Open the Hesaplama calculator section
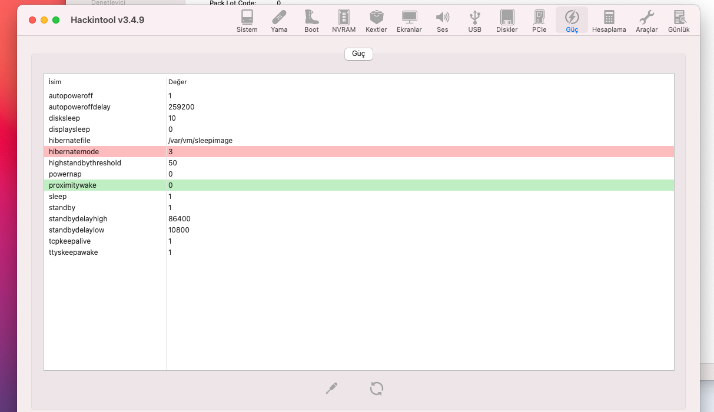This screenshot has width=714, height=412. pos(609,21)
